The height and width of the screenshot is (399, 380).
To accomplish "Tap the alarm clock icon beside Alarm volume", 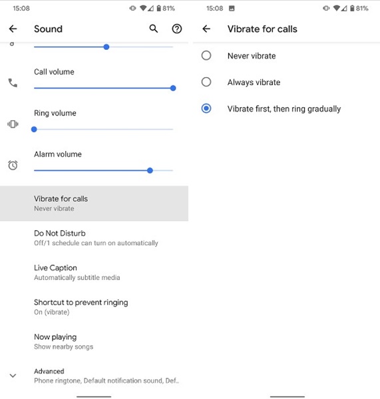I will point(13,165).
